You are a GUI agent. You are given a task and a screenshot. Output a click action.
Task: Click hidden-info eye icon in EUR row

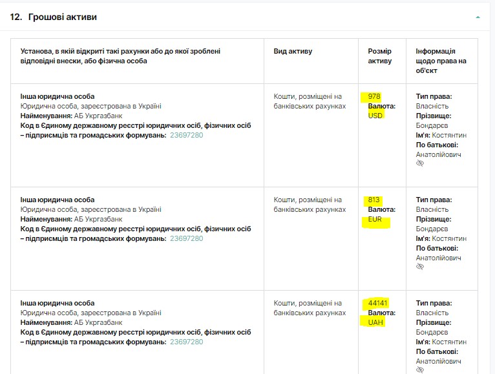coord(420,267)
